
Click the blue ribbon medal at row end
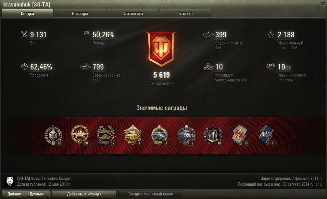pyautogui.click(x=267, y=135)
